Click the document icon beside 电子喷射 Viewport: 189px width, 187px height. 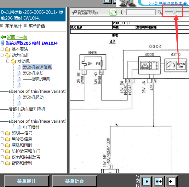point(19,127)
